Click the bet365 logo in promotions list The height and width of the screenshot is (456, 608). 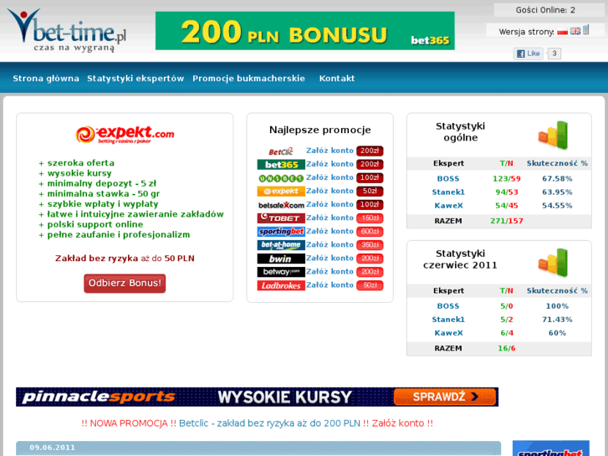(x=281, y=165)
